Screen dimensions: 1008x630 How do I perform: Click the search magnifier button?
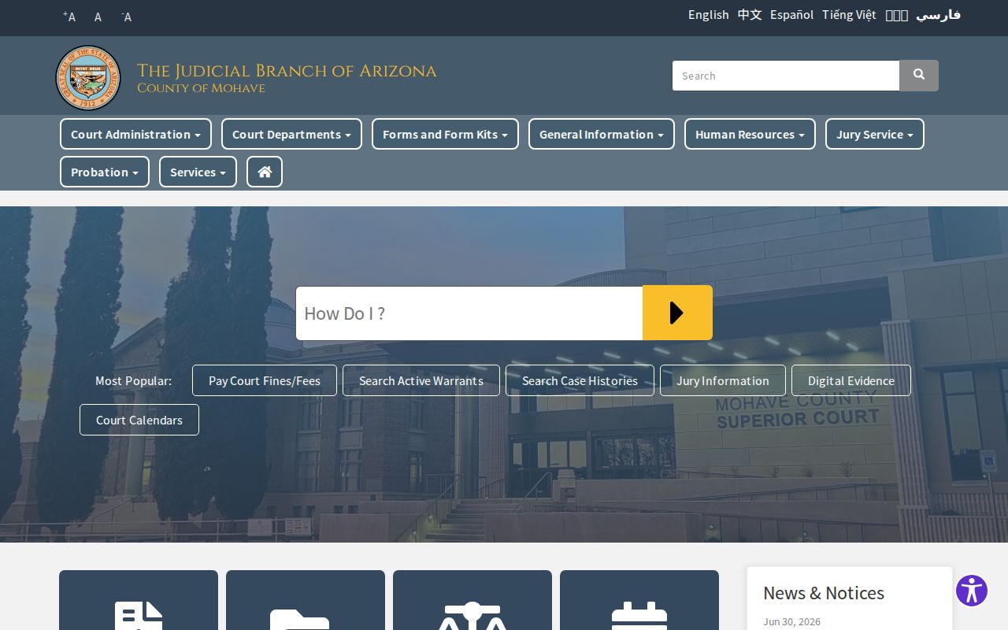coord(919,76)
